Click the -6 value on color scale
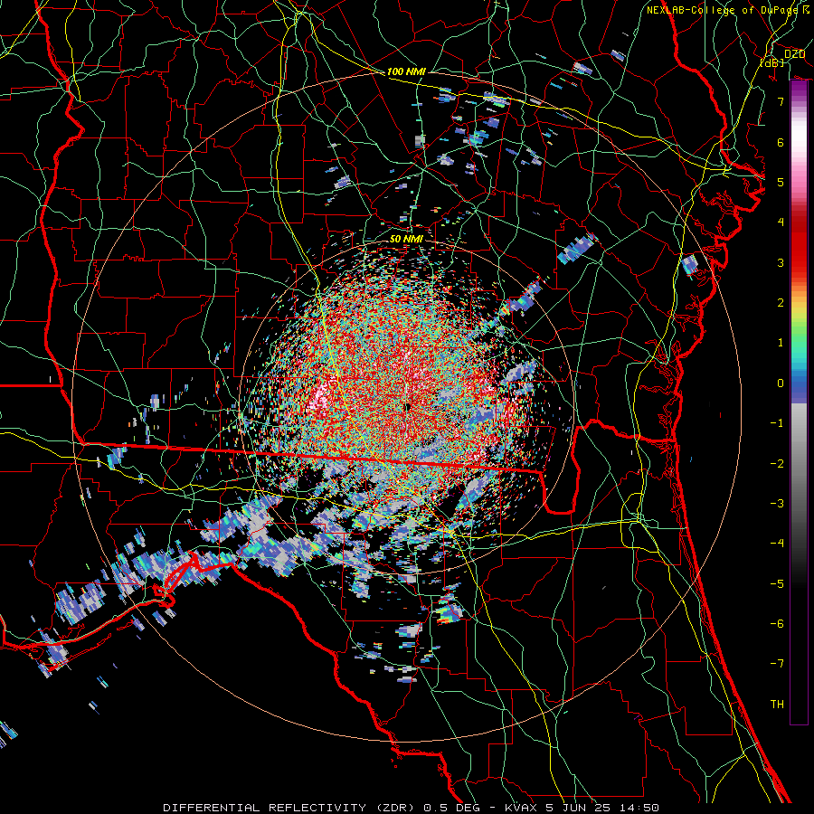The image size is (814, 814). pyautogui.click(x=777, y=624)
